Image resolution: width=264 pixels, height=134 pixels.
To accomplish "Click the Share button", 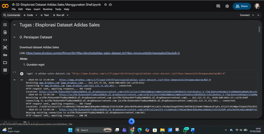I will click(x=242, y=6).
